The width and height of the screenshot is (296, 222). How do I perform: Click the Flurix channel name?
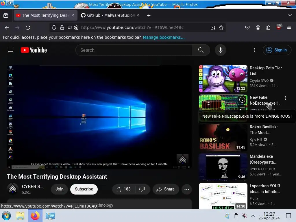click(254, 198)
